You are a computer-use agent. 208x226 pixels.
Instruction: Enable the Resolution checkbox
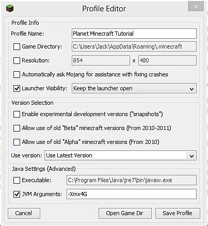click(x=17, y=60)
